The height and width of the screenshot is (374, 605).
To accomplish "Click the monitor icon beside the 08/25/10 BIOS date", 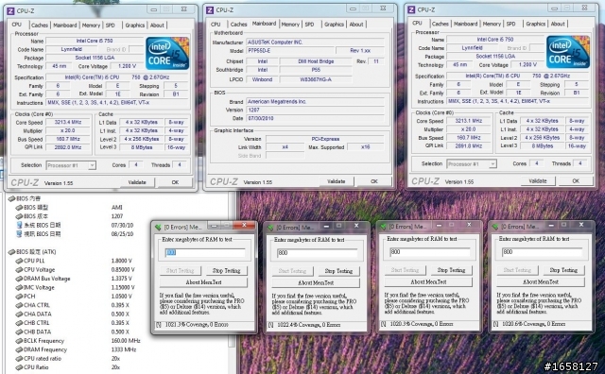I will coord(19,233).
